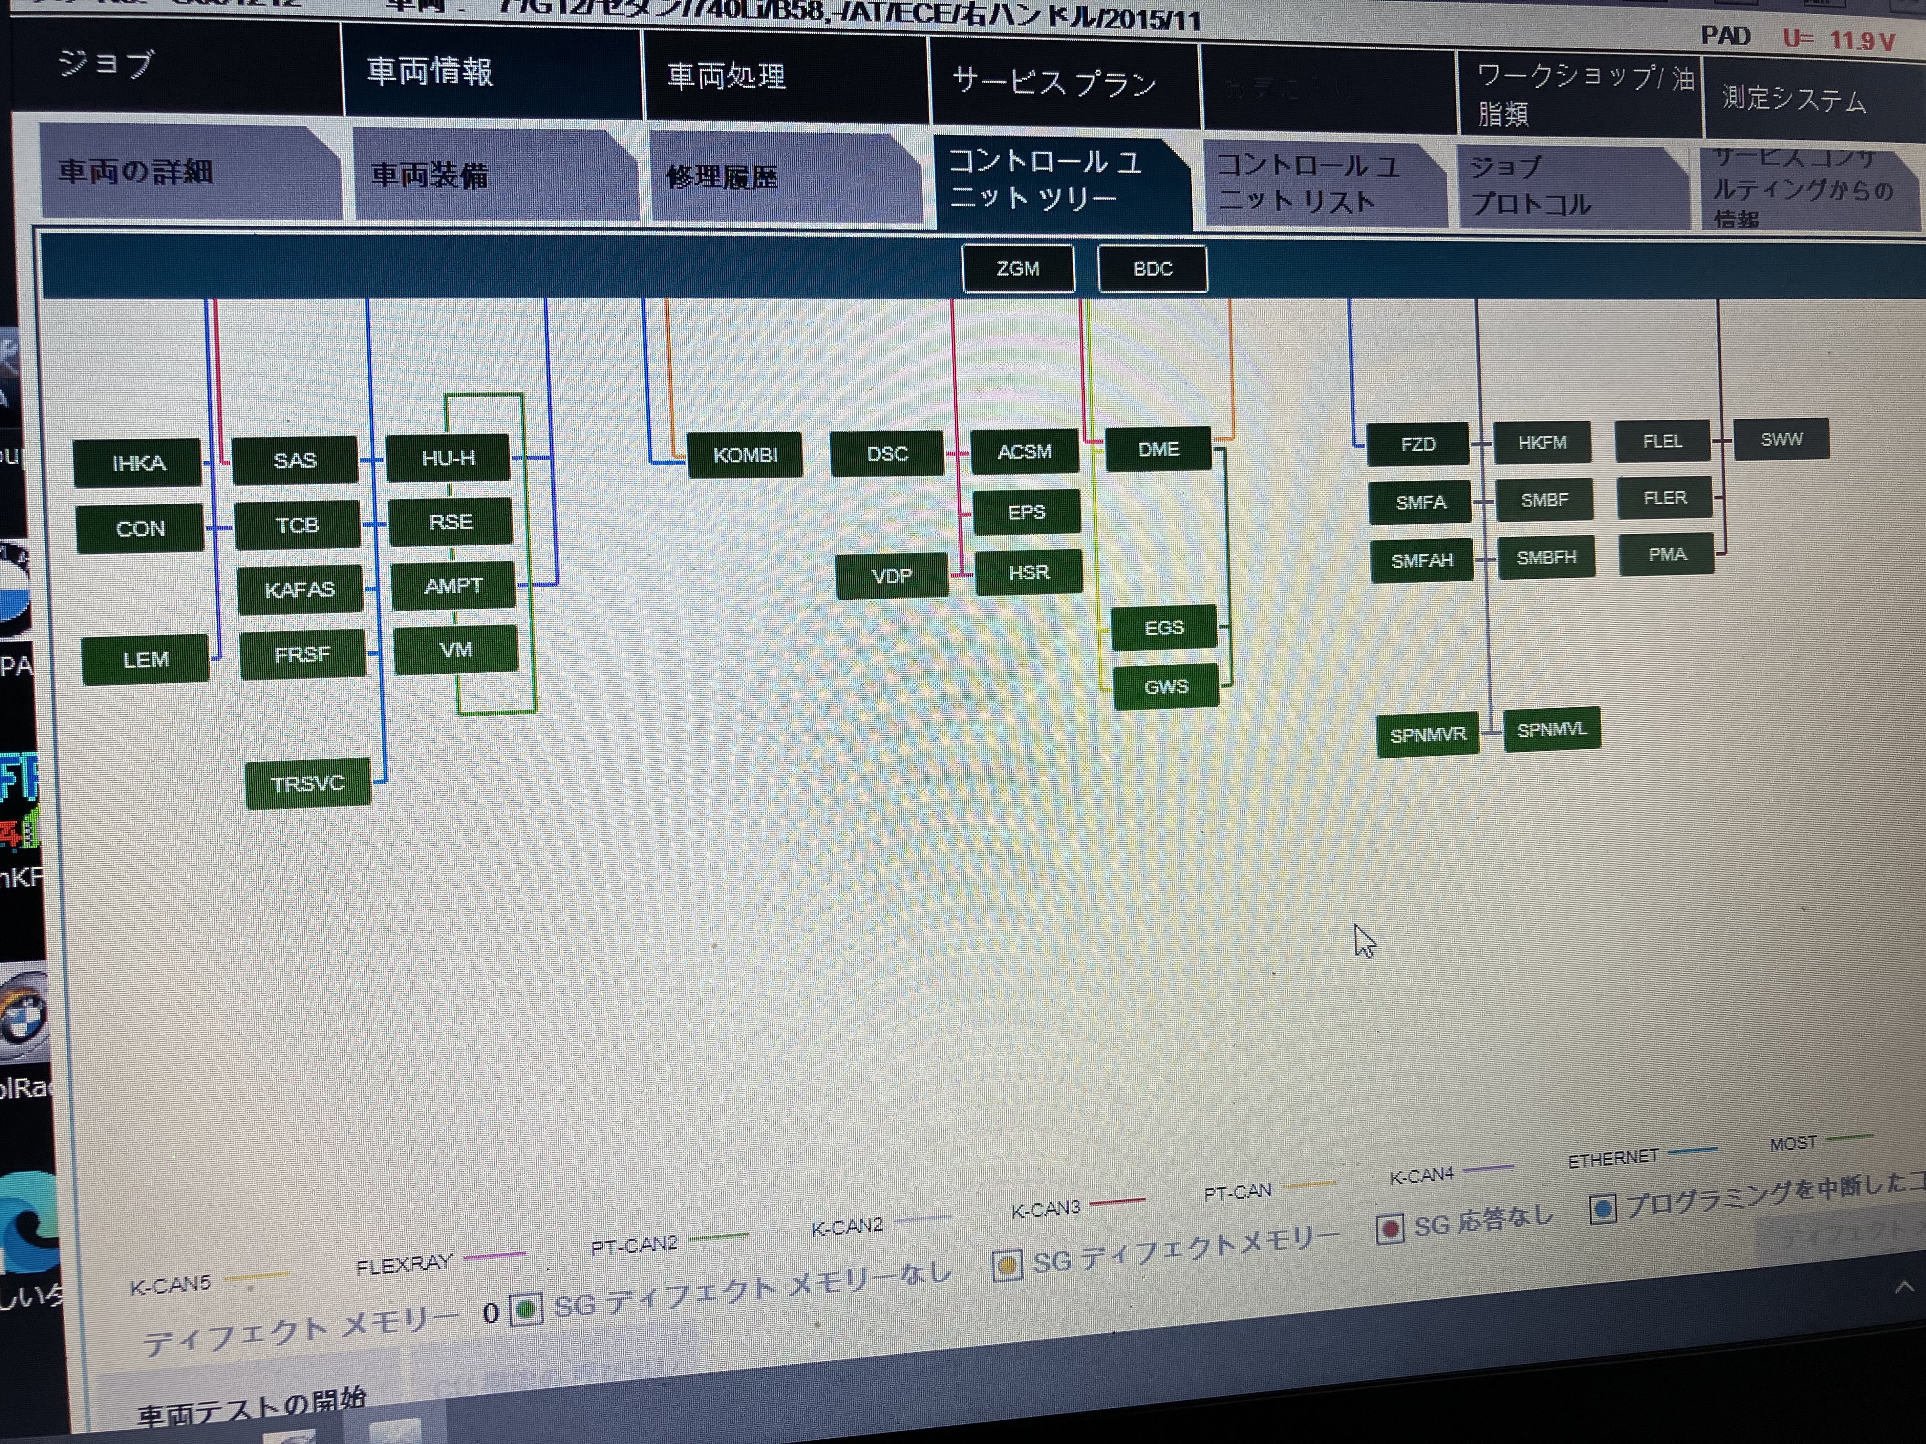This screenshot has width=1926, height=1444.
Task: Click the ACSM control unit node
Action: pos(1025,452)
